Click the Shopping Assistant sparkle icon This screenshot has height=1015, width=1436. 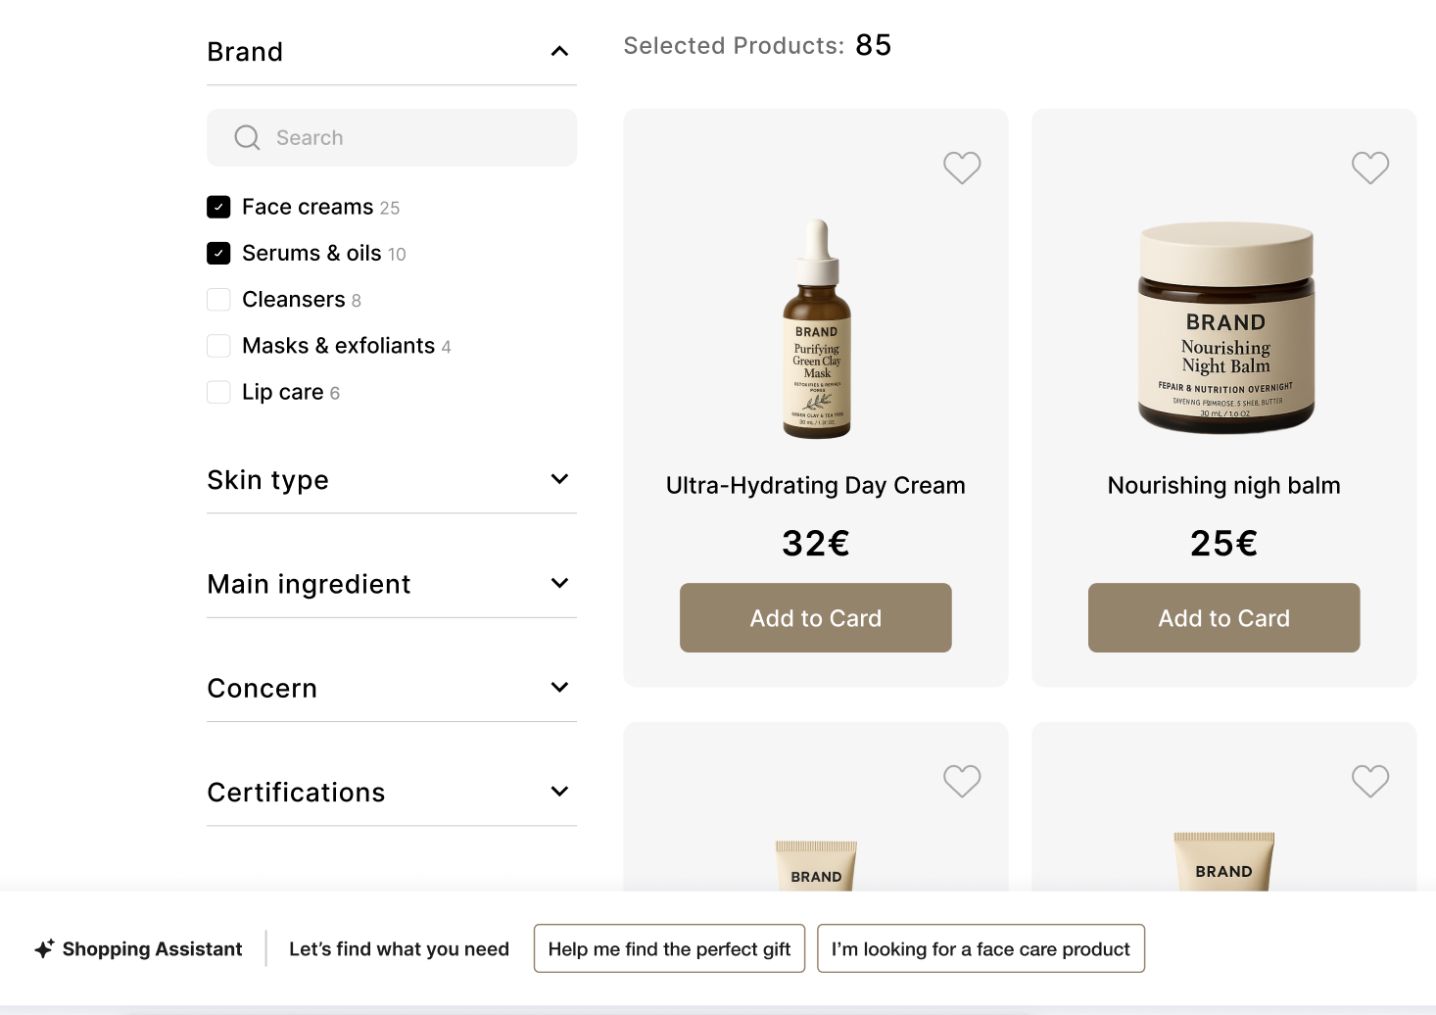44,948
